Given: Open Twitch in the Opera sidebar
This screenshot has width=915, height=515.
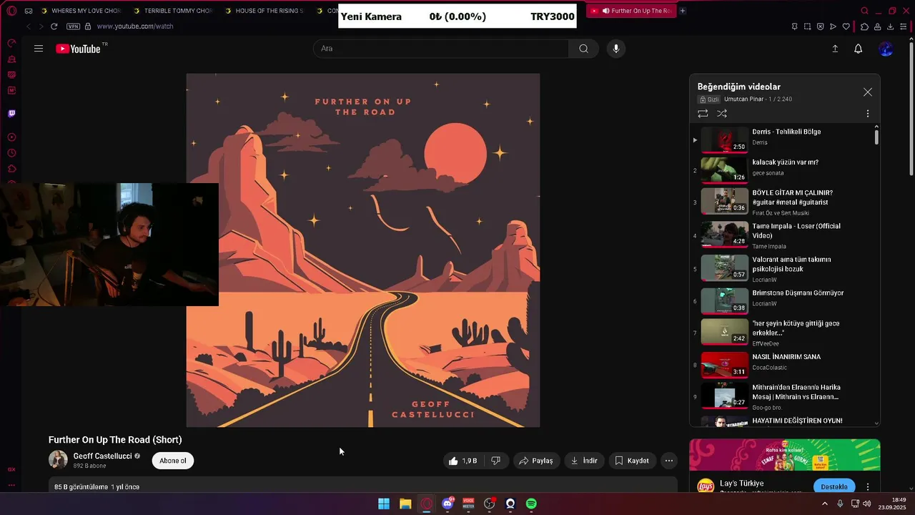Looking at the screenshot, I should point(11,114).
